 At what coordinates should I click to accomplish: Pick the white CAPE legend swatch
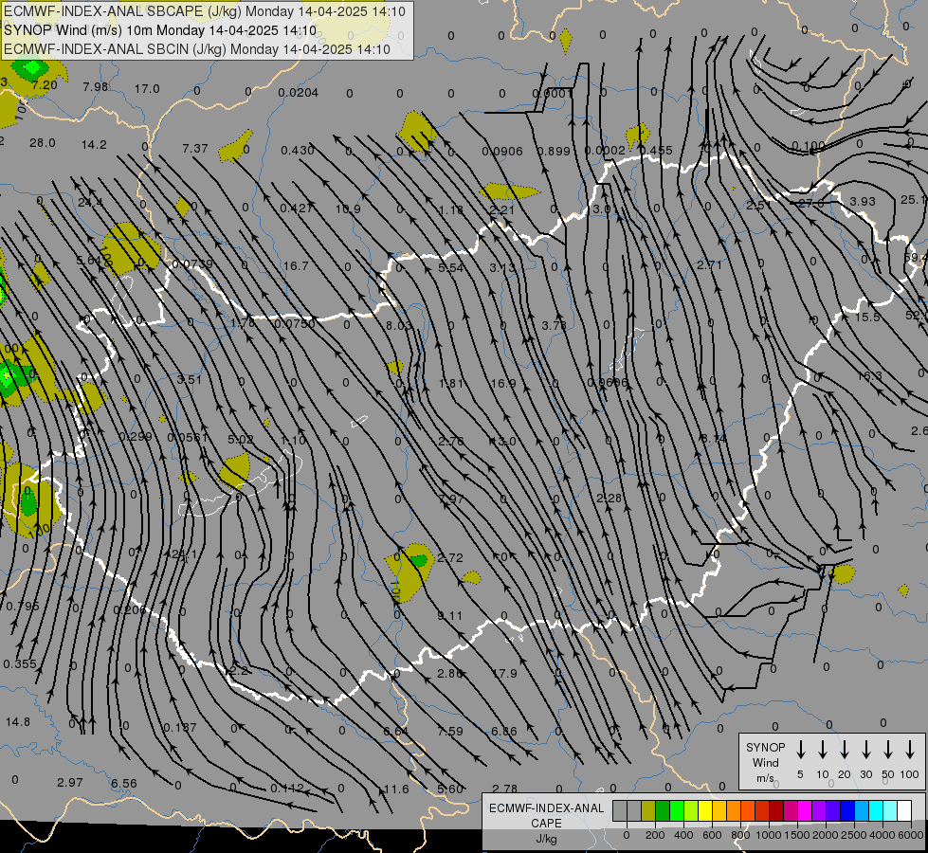(x=904, y=811)
